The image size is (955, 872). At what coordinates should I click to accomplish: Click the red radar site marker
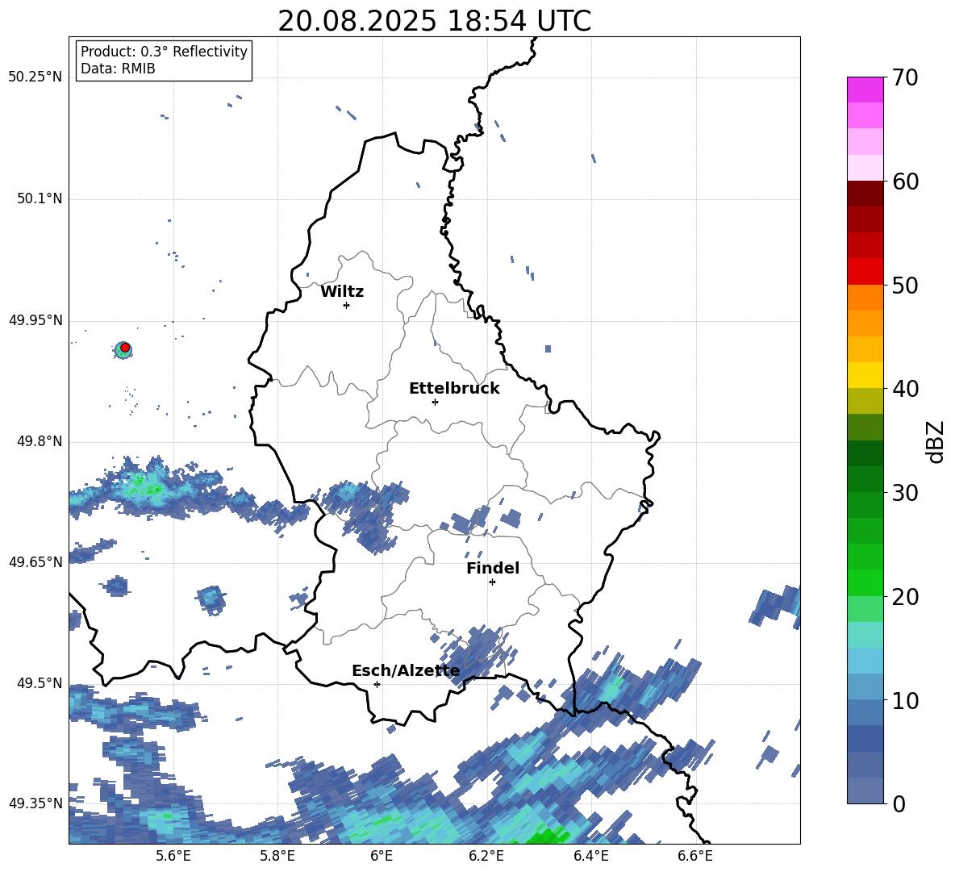[x=125, y=348]
